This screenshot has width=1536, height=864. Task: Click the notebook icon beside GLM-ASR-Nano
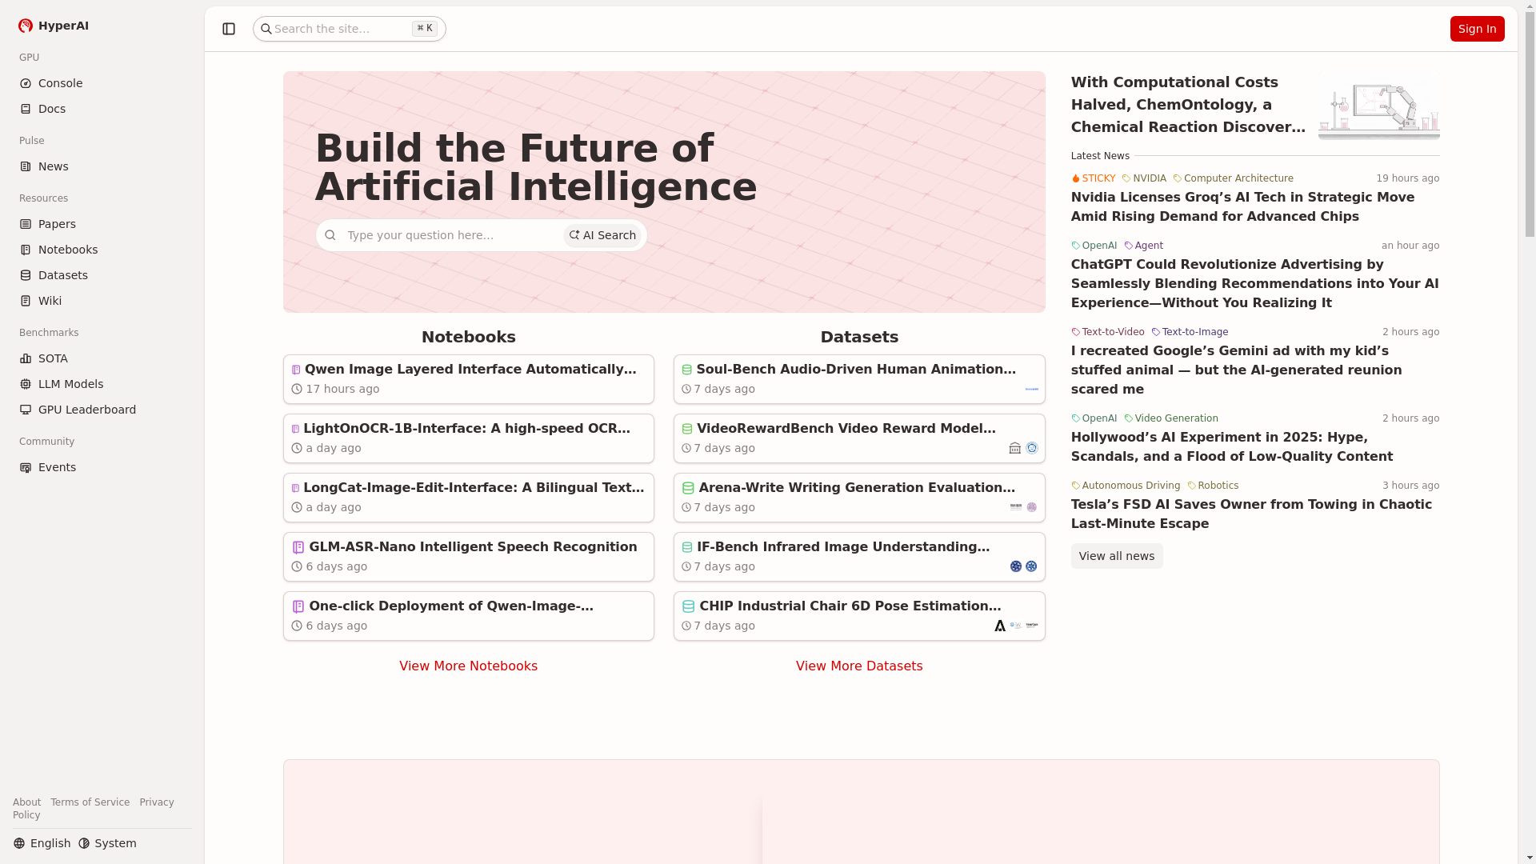click(x=298, y=547)
